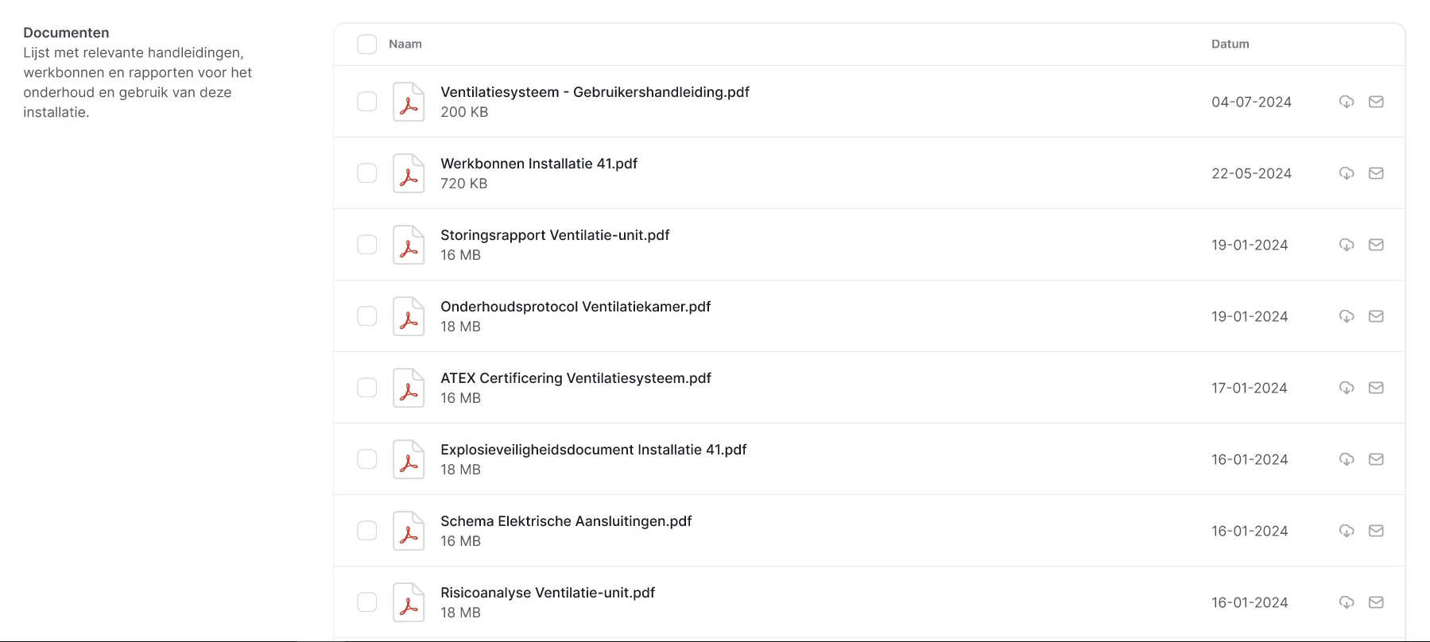Email the Onderhoudsprotocol Ventilatiekamer document

[1378, 316]
